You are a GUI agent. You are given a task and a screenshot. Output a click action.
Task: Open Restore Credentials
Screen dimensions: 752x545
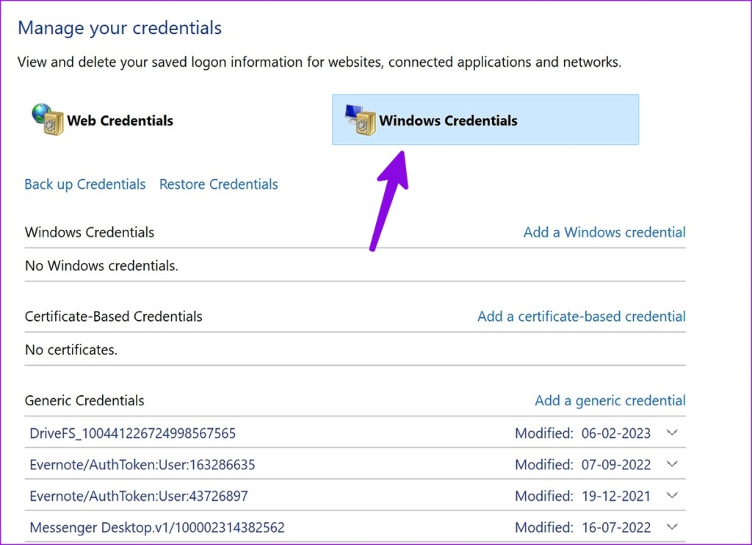coord(218,184)
